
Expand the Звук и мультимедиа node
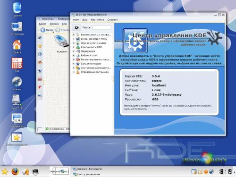click(x=74, y=43)
